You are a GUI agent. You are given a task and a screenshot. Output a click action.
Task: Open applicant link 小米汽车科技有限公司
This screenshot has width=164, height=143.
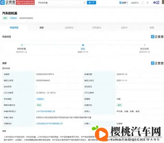tap(45, 111)
